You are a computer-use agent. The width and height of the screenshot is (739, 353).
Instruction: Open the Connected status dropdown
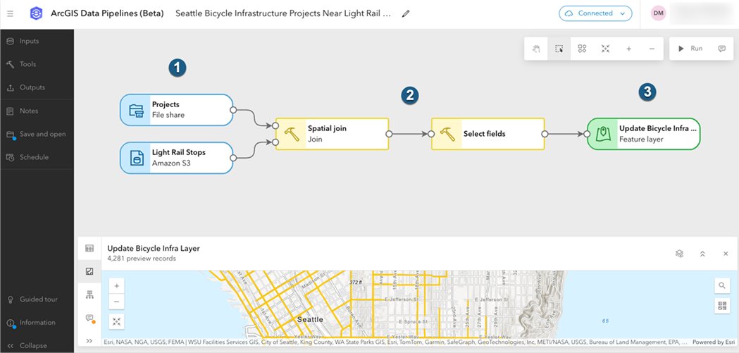pyautogui.click(x=595, y=13)
